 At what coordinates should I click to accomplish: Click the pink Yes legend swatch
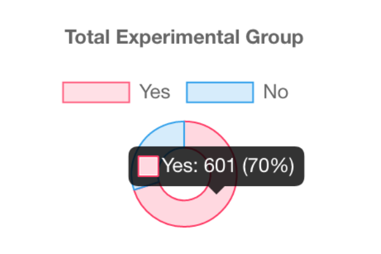(96, 92)
